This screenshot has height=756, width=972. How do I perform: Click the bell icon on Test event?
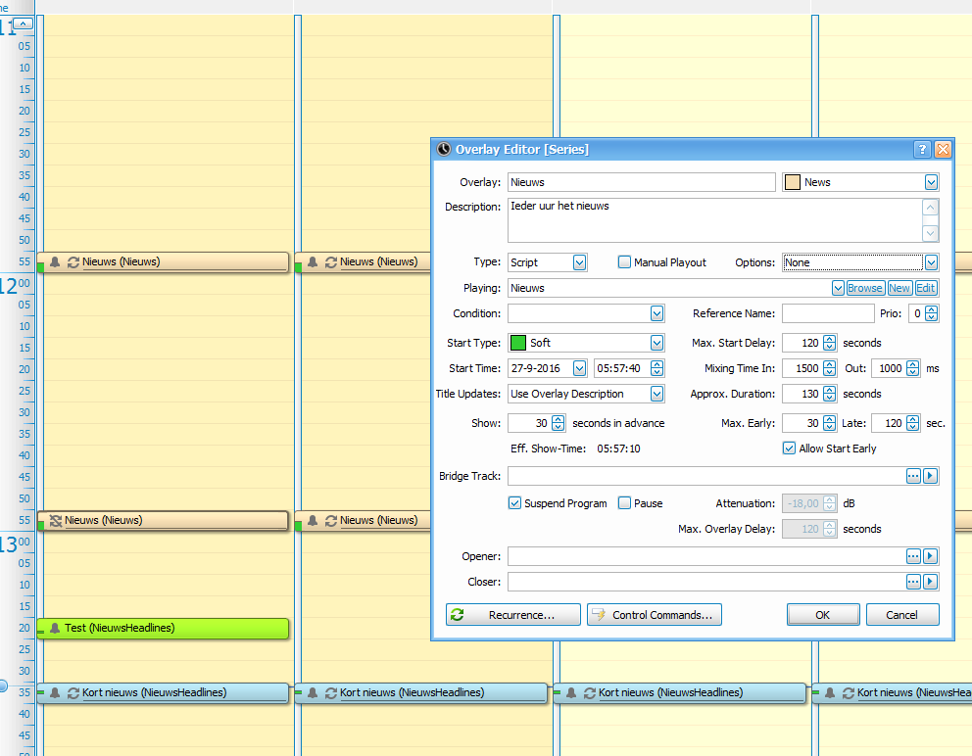55,628
